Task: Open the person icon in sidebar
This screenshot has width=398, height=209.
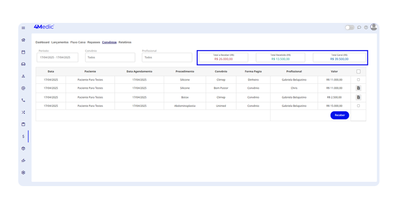Action: [23, 76]
